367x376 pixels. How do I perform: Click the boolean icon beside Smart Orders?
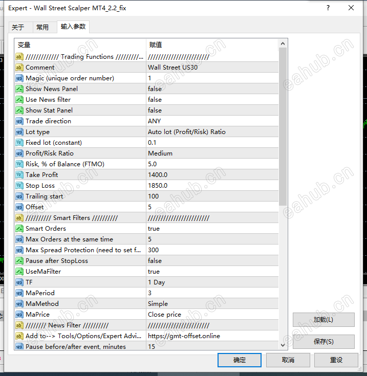19,229
